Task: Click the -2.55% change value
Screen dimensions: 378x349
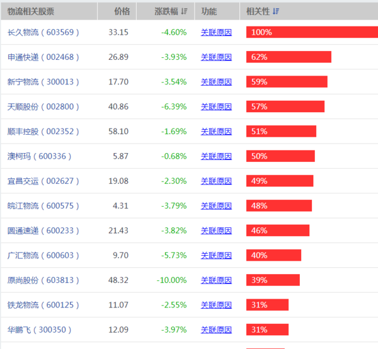Action: pyautogui.click(x=174, y=305)
